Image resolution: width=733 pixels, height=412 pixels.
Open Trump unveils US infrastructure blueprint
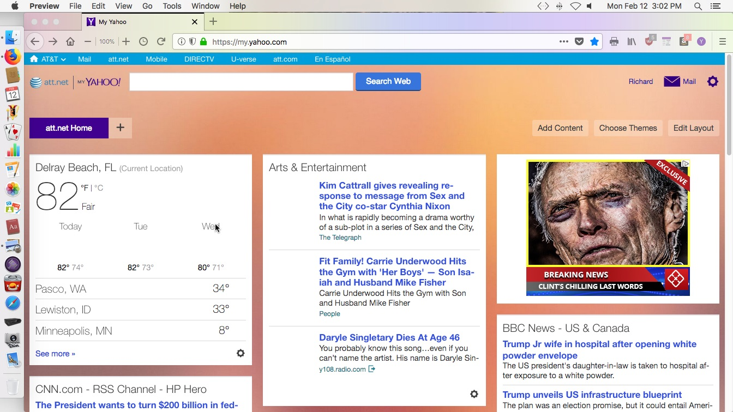[x=592, y=395]
